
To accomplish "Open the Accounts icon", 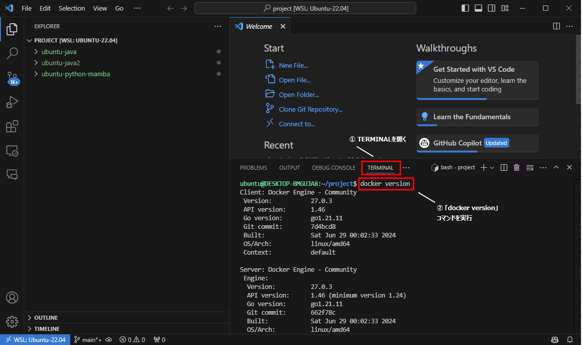I will coord(12,298).
